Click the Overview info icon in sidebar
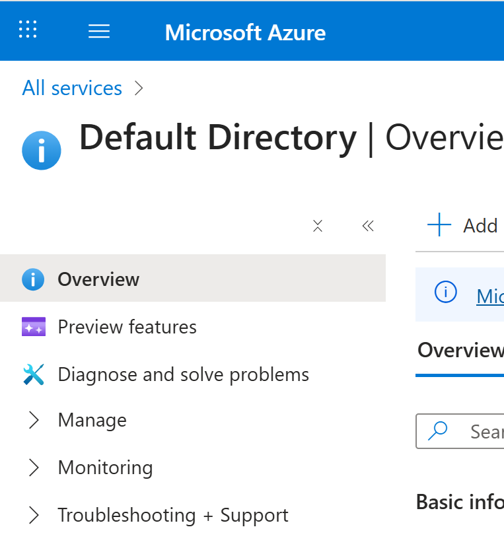Viewport: 504px width, 556px height. (x=33, y=279)
